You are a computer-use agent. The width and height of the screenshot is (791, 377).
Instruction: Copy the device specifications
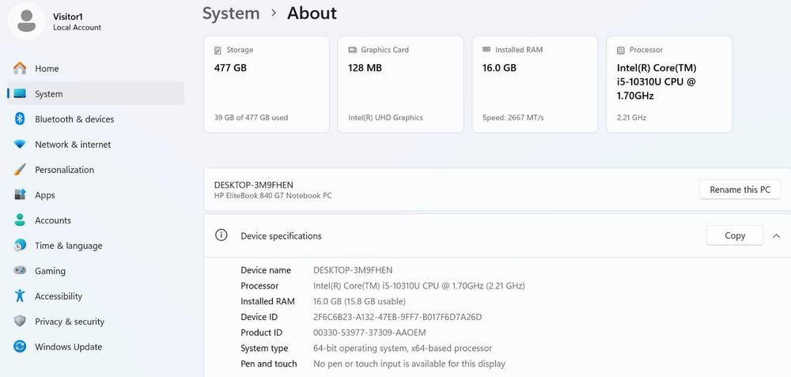click(735, 236)
